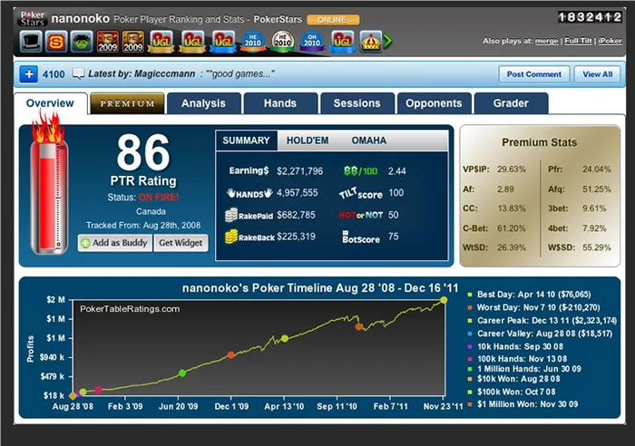Open the merge site link
Image resolution: width=635 pixels, height=446 pixels.
coord(546,41)
